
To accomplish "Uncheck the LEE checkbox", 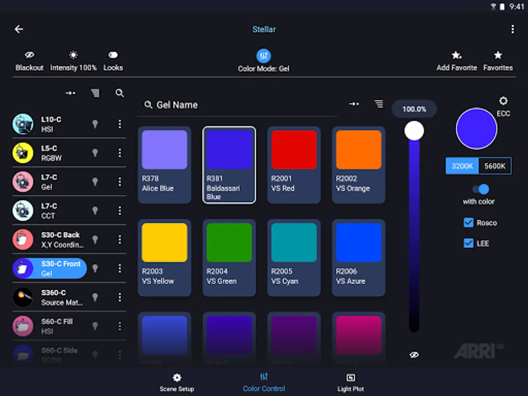I will [469, 243].
